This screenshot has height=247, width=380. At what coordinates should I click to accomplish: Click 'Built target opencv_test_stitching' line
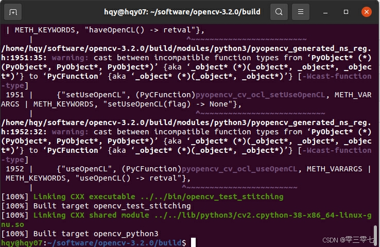coord(96,206)
